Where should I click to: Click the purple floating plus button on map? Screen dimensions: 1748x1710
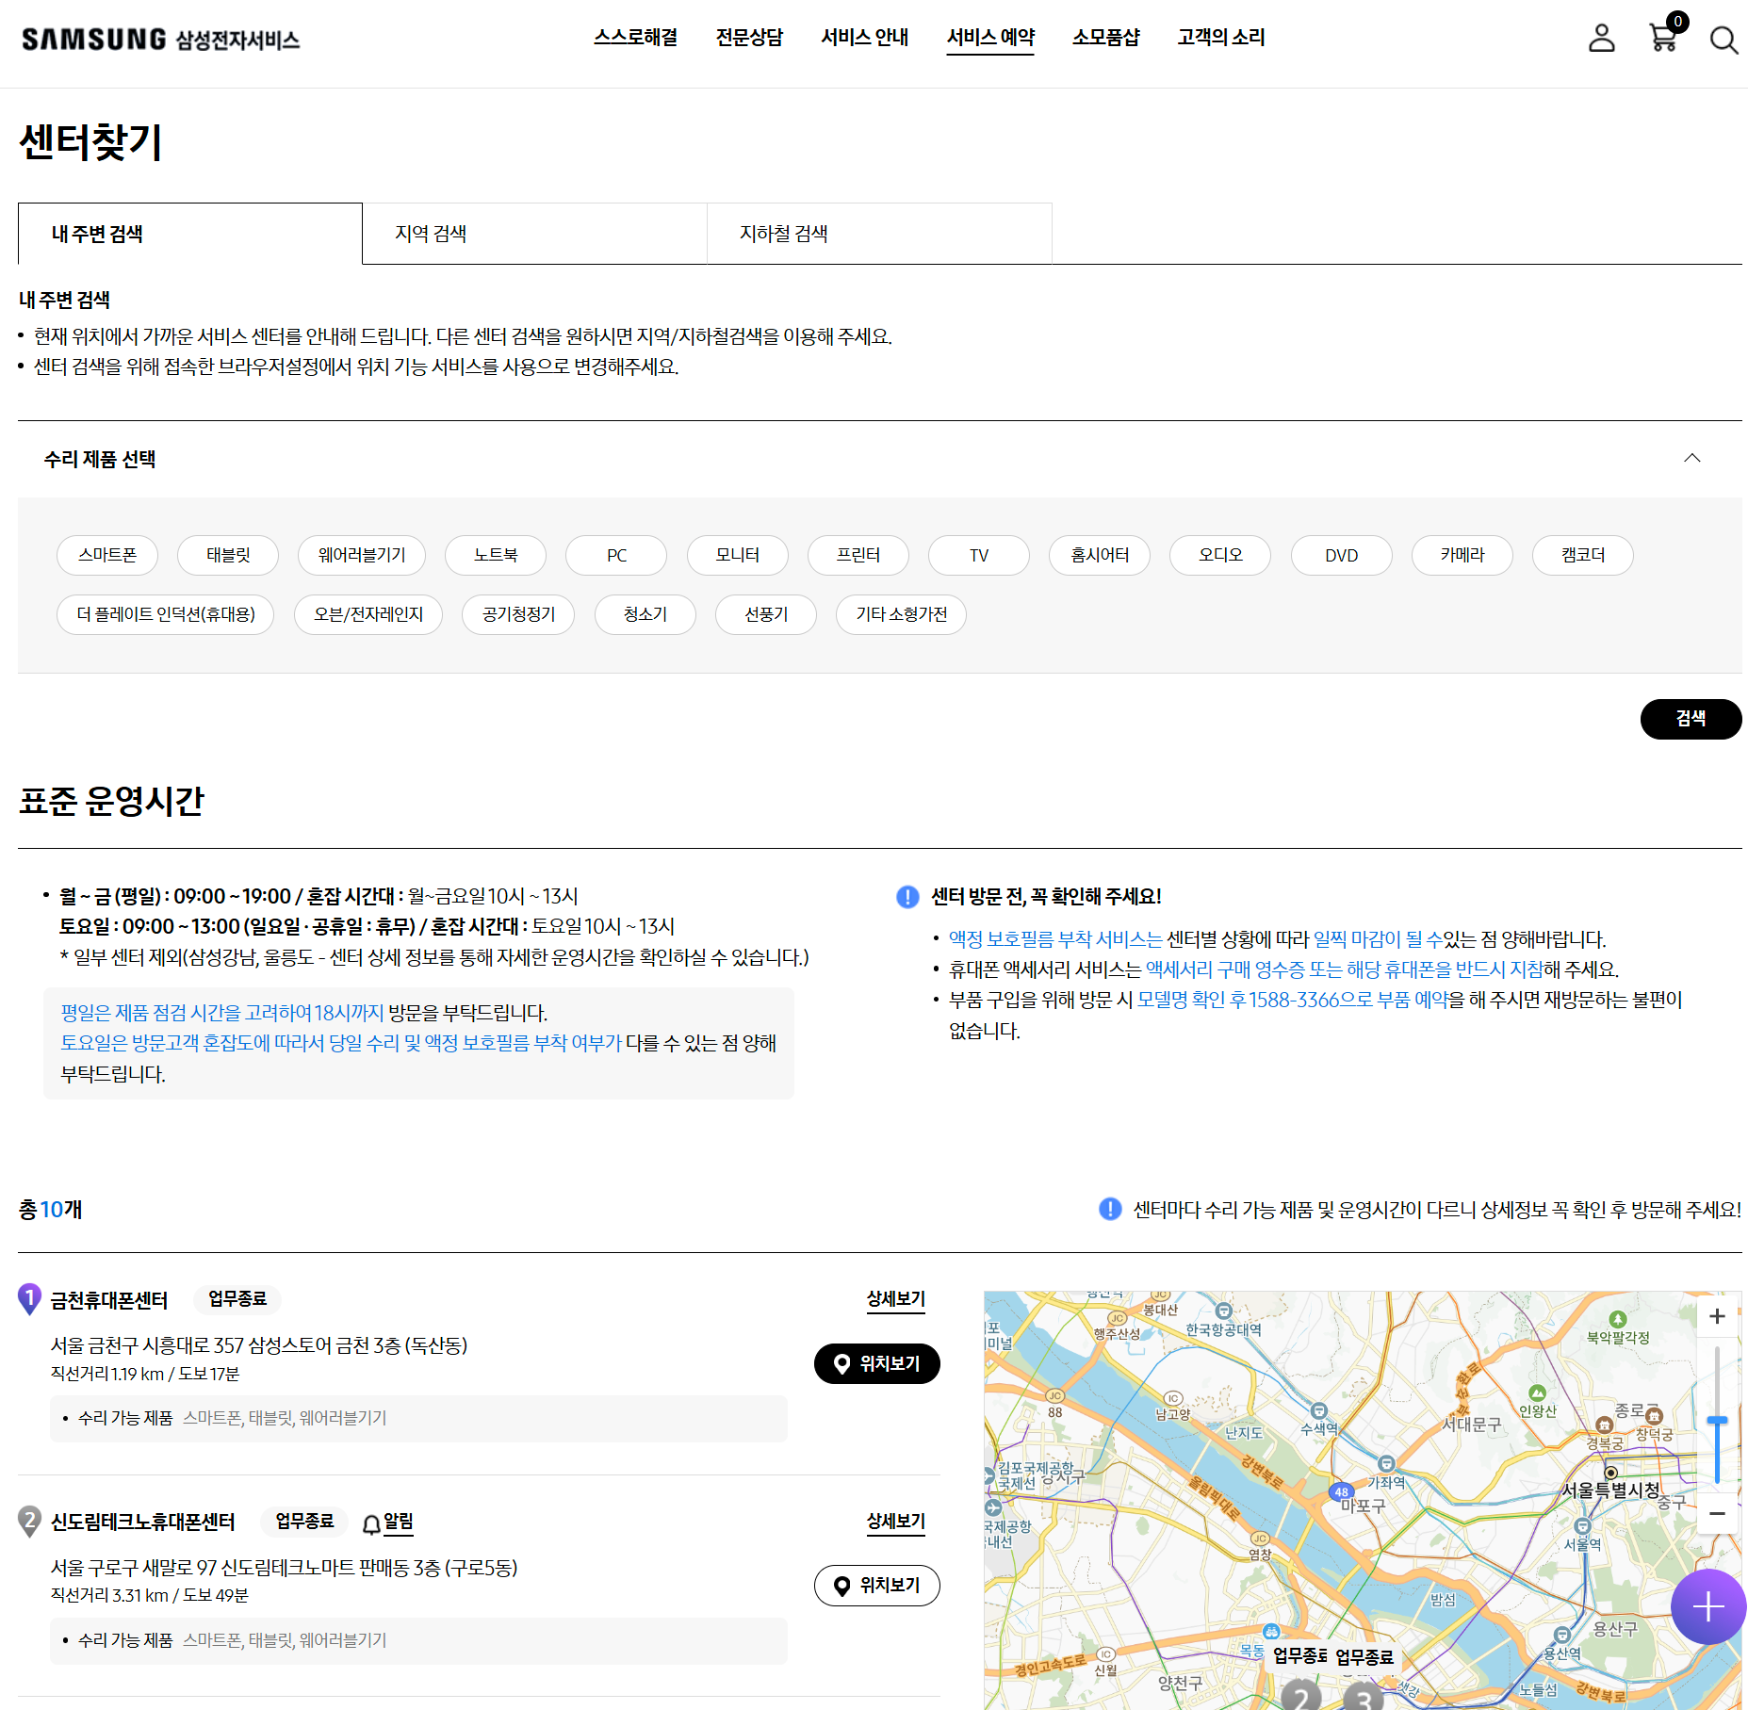(1707, 1606)
